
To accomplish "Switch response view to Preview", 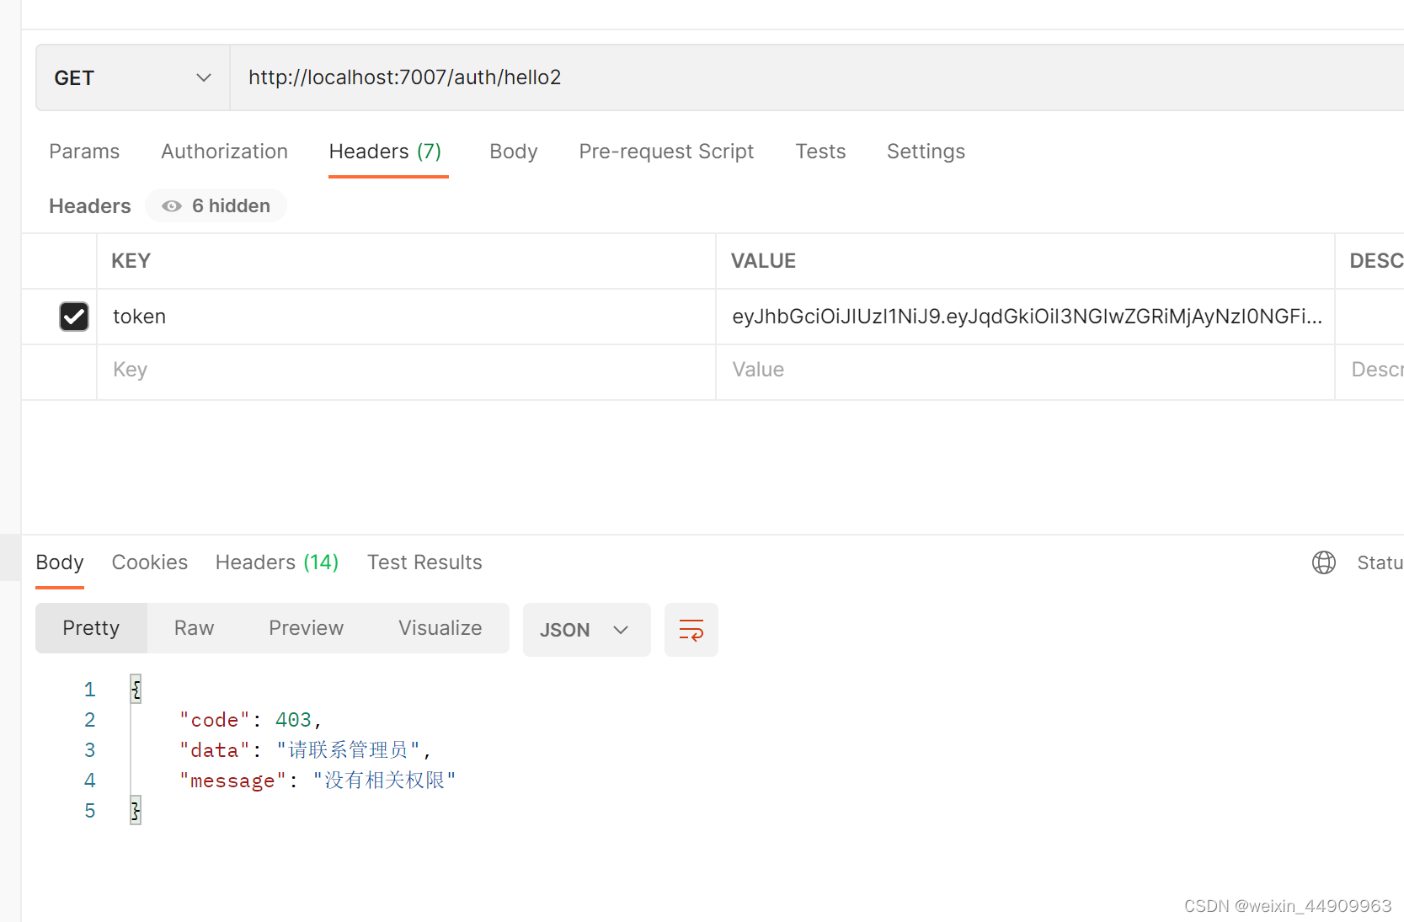I will click(307, 628).
